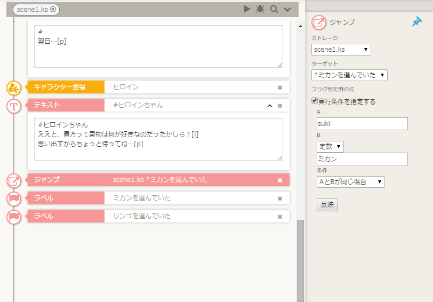Delete the キャラクター登場 ヒロイン component
This screenshot has height=302, width=433.
click(x=280, y=88)
